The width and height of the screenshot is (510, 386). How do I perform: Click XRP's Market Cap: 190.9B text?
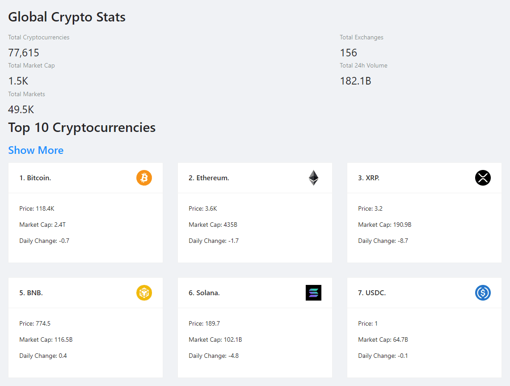pyautogui.click(x=385, y=225)
